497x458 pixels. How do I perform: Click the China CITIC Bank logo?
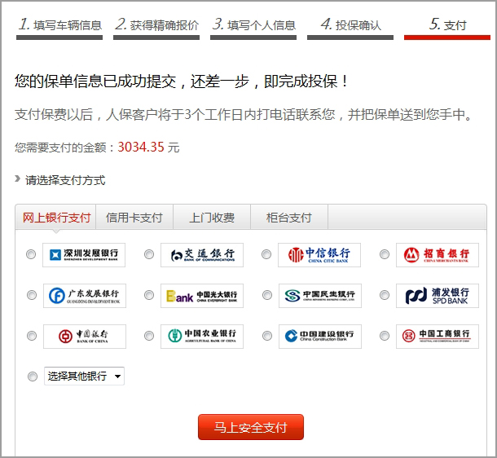pyautogui.click(x=319, y=255)
